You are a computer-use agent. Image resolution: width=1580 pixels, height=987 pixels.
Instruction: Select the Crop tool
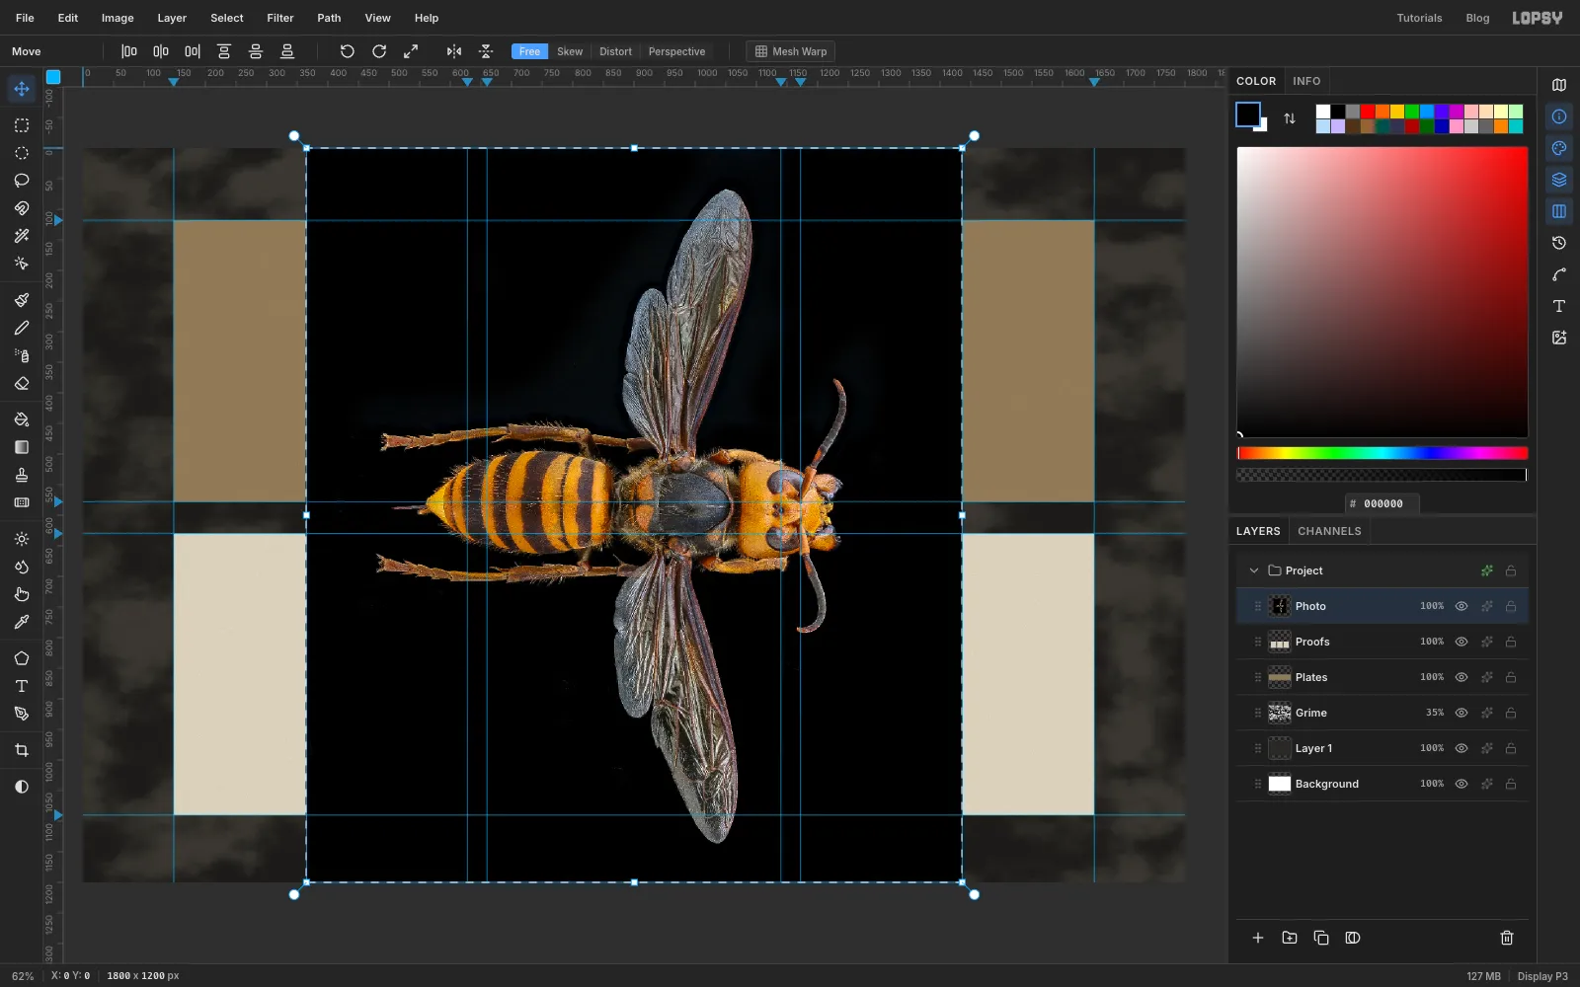pyautogui.click(x=22, y=750)
